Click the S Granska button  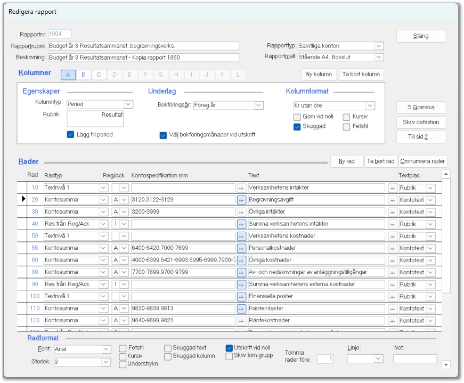coord(421,108)
